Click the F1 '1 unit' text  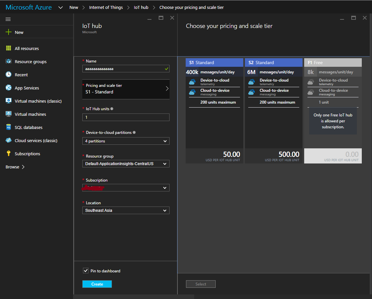324,102
